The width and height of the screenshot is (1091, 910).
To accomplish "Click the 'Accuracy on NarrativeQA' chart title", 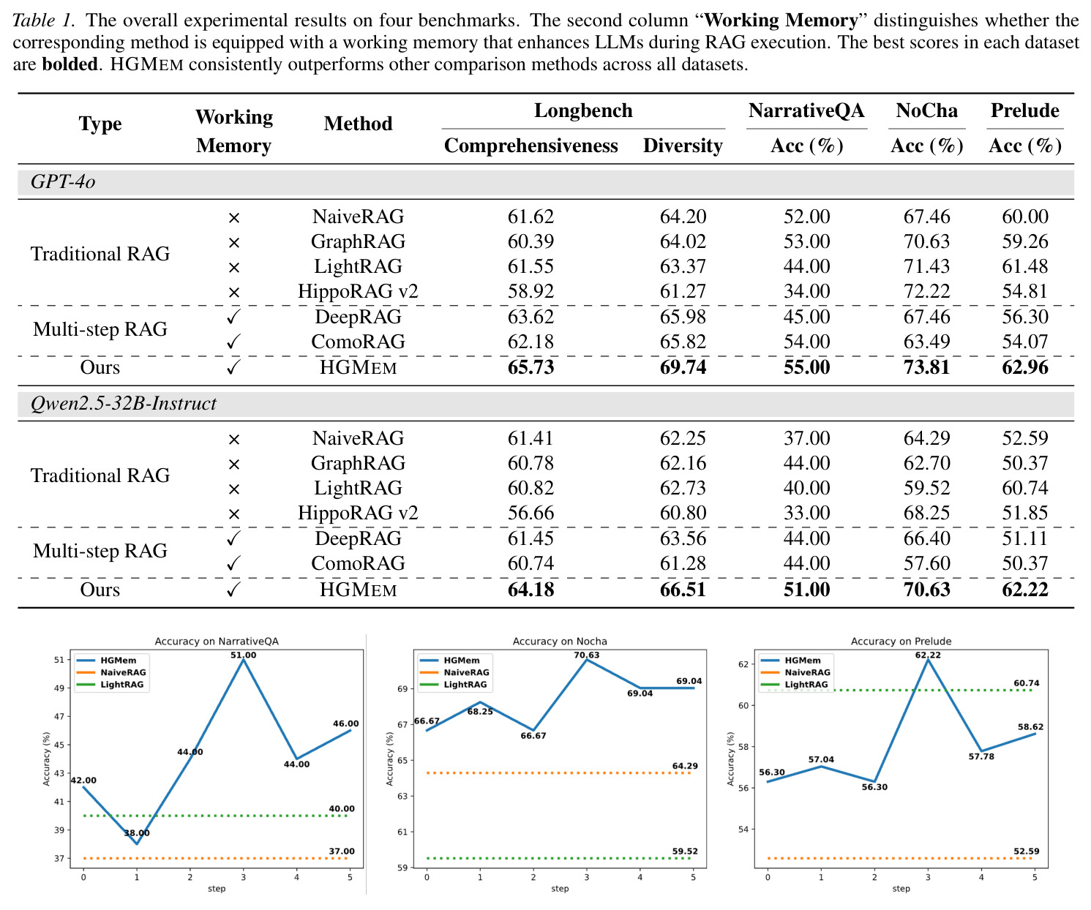I will point(217,642).
